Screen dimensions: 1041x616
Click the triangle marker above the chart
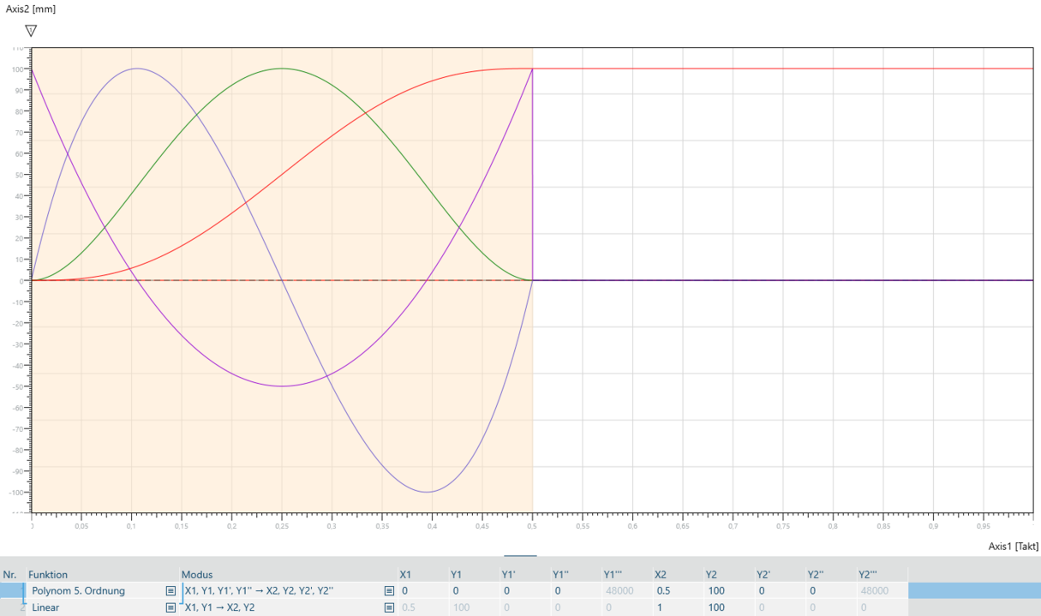[x=31, y=31]
